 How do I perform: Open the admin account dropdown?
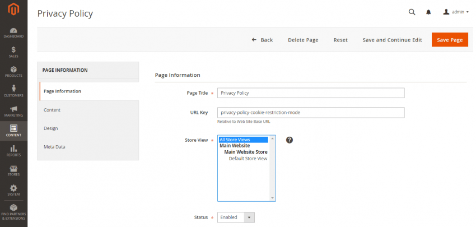click(456, 12)
